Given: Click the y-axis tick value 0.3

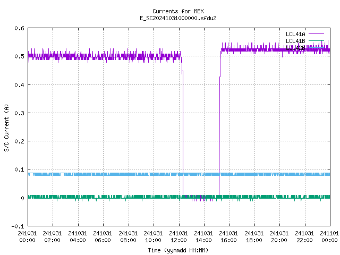Looking at the screenshot, I should click(x=19, y=113).
